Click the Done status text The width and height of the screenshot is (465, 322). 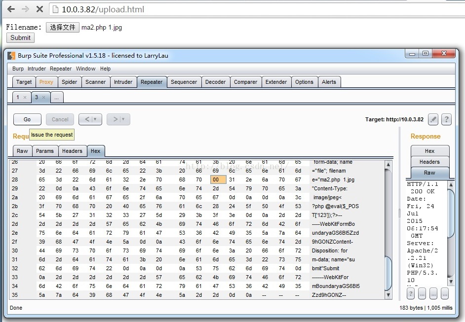16,308
